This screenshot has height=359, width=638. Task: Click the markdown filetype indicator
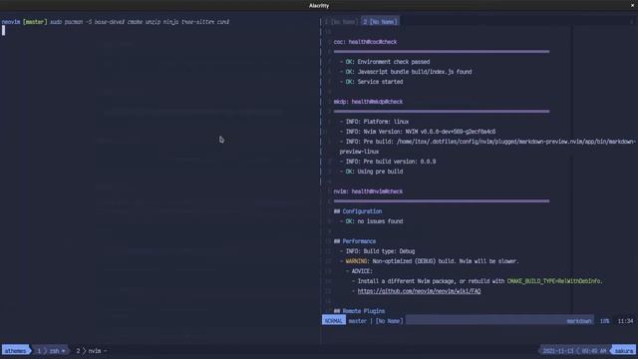point(578,321)
